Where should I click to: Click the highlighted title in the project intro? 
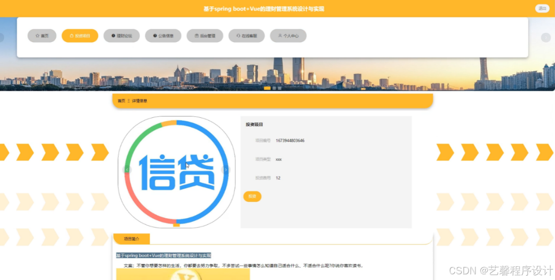pyautogui.click(x=163, y=255)
